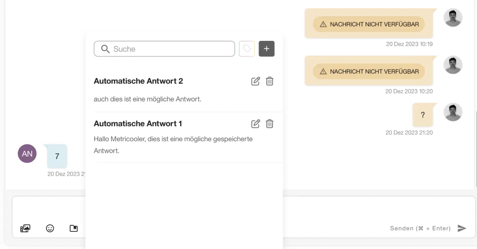Send the message with the arrow icon
Screen dimensions: 477x249
[x=462, y=228]
